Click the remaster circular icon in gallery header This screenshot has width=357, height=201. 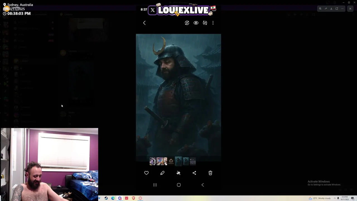click(205, 23)
